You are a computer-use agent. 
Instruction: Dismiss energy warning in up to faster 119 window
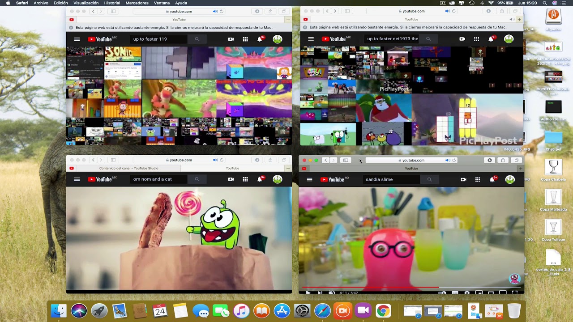[71, 27]
